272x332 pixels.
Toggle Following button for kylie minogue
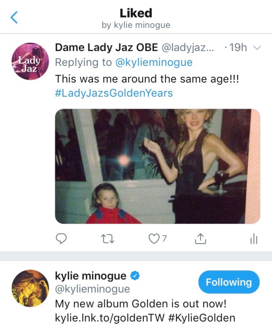coord(228,282)
